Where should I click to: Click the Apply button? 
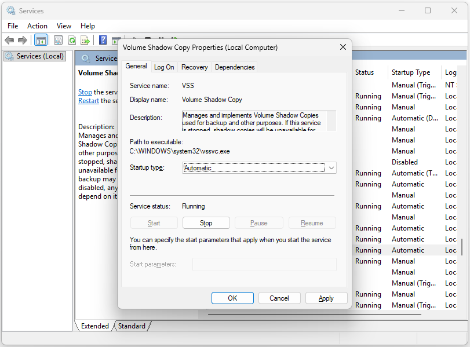tap(326, 298)
